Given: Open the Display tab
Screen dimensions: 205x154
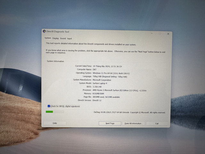Looking at the screenshot, I should click(x=55, y=38).
